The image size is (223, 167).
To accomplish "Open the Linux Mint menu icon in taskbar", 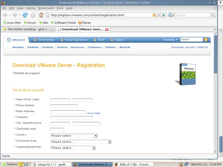I will 4,164.
